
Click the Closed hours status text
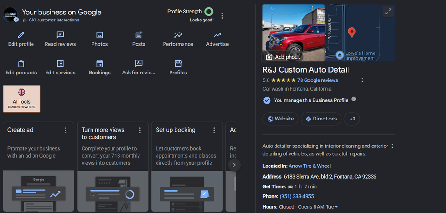click(287, 207)
